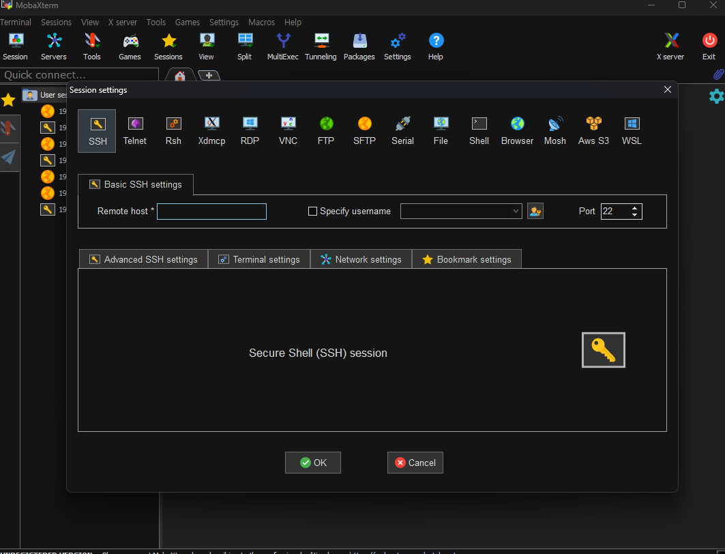
Task: Launch the MultiExec toolbar button
Action: click(x=283, y=46)
